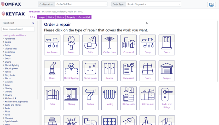Choose the Electric power socket icon

coord(90,71)
